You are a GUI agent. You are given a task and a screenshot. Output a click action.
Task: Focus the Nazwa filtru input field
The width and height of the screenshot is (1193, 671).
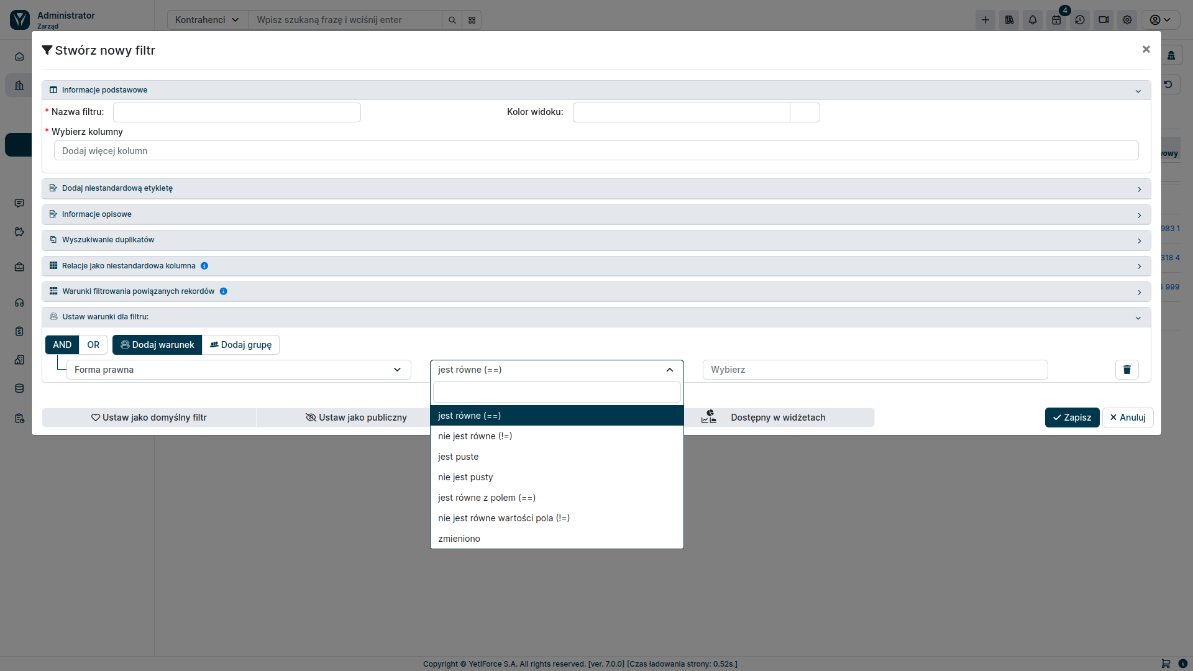pos(237,112)
